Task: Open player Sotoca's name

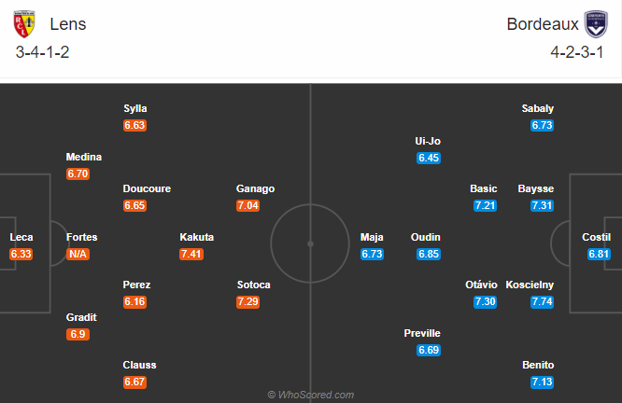Action: pos(254,285)
